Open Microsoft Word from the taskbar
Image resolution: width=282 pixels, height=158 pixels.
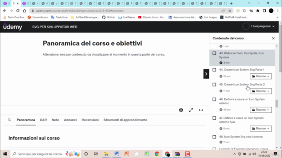[116, 154]
